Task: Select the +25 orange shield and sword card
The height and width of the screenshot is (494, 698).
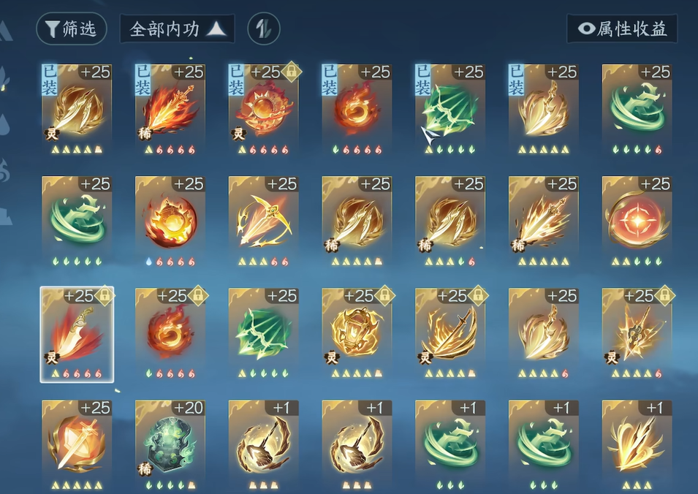Action: tap(77, 446)
